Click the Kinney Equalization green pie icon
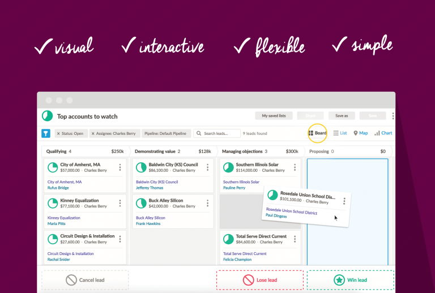435x293 pixels. [x=53, y=203]
